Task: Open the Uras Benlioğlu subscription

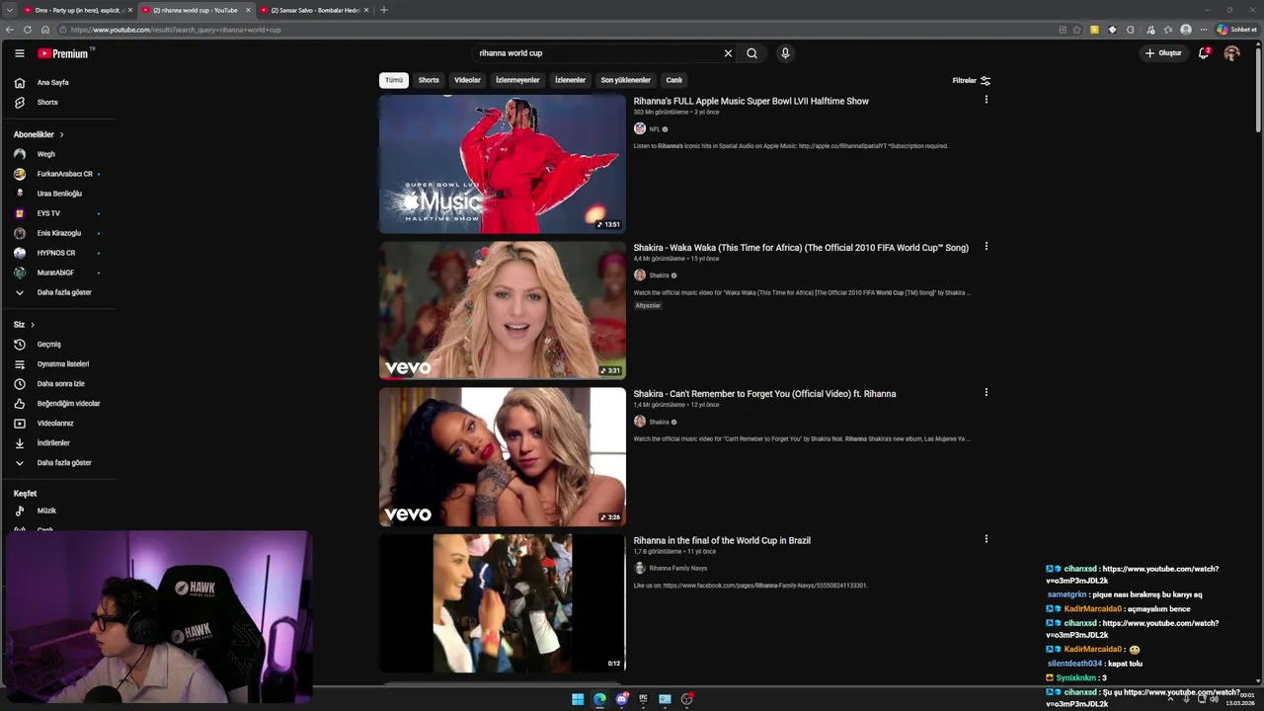Action: 59,194
